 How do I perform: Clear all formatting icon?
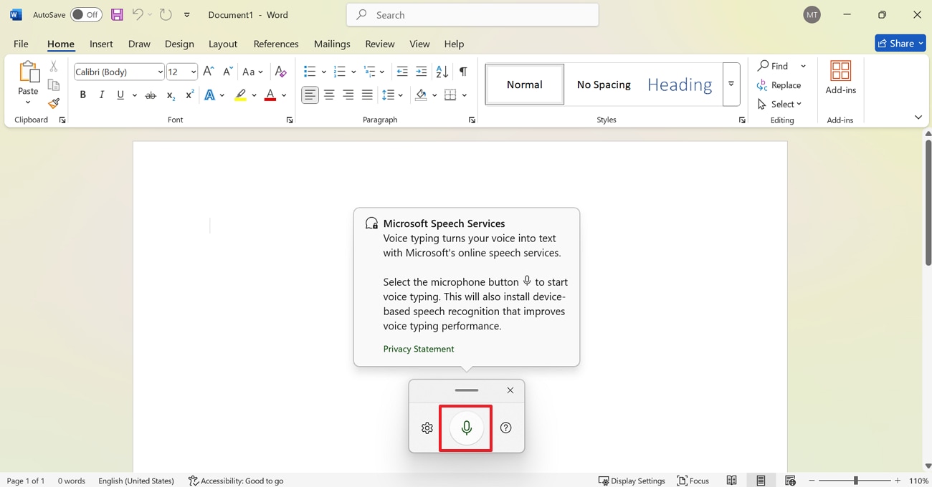pos(281,71)
